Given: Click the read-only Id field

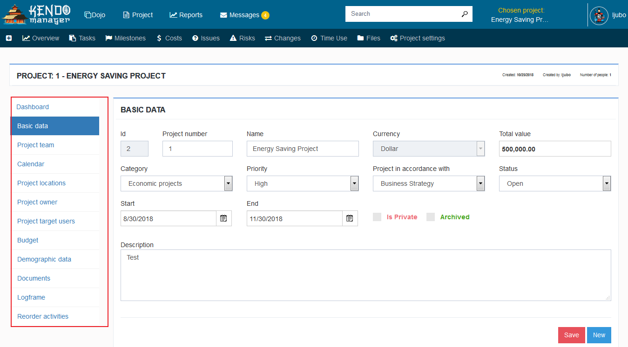Looking at the screenshot, I should click(x=135, y=149).
